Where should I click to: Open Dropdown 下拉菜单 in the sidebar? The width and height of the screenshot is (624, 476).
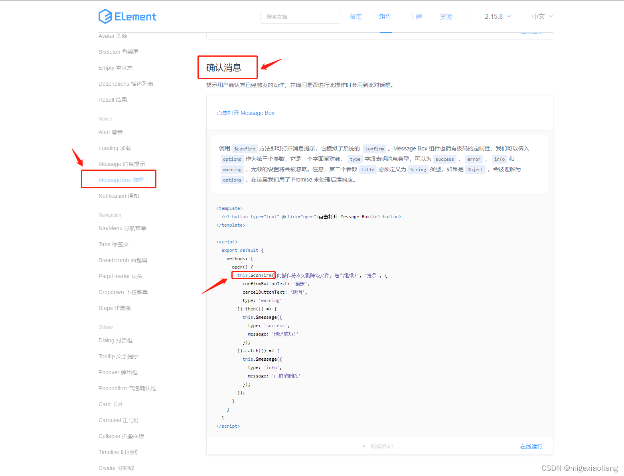pyautogui.click(x=123, y=292)
